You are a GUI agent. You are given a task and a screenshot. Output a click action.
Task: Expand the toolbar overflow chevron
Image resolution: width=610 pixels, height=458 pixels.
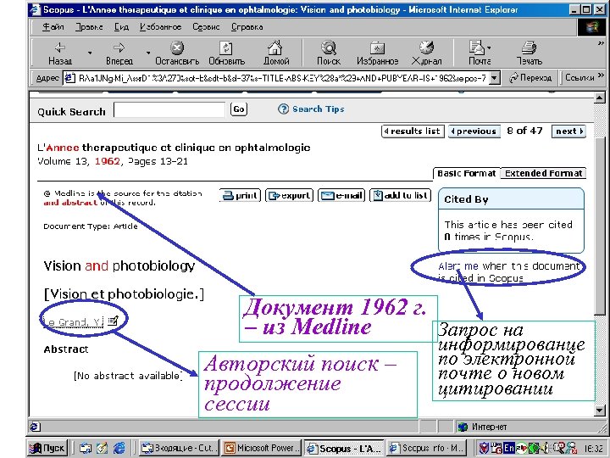point(601,43)
